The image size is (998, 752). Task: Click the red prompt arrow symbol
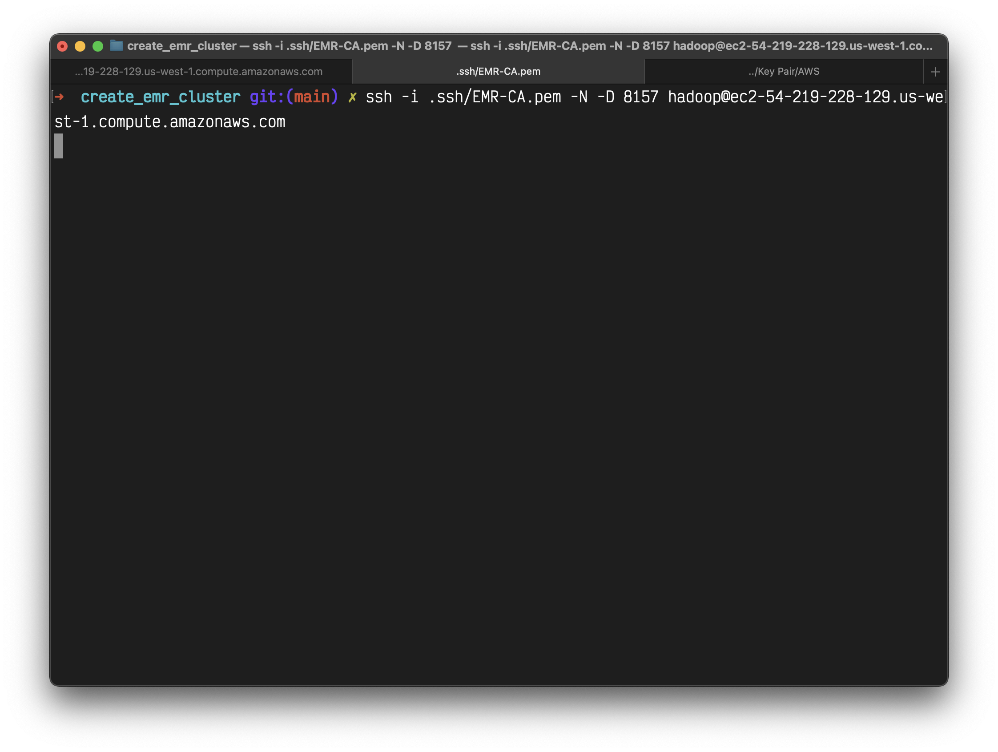click(x=60, y=97)
